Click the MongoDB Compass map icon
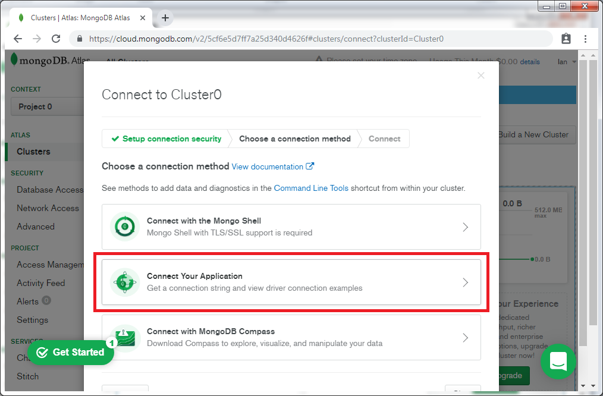This screenshot has height=396, width=603. 125,338
